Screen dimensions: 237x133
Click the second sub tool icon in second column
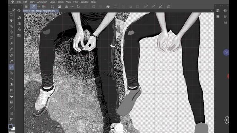(19, 23)
